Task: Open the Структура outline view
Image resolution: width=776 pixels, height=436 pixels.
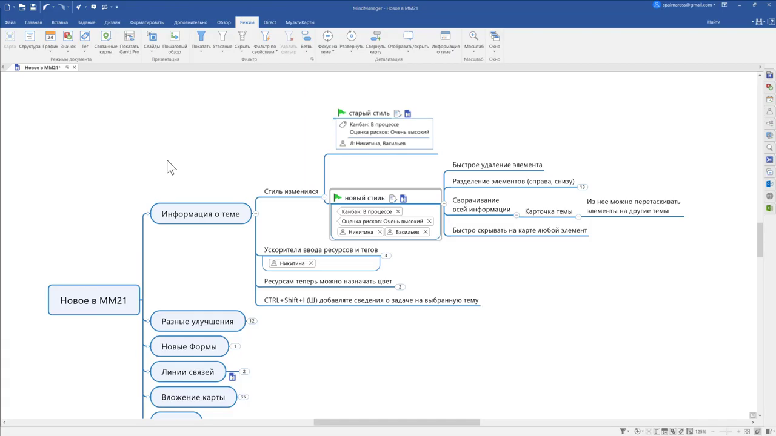Action: [x=29, y=41]
